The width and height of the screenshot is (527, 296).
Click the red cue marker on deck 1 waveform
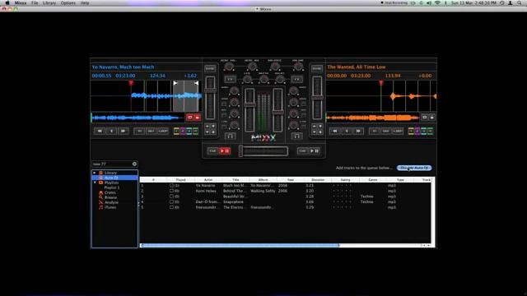131,83
